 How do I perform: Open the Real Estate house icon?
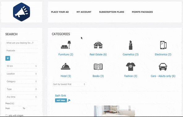click(98, 45)
